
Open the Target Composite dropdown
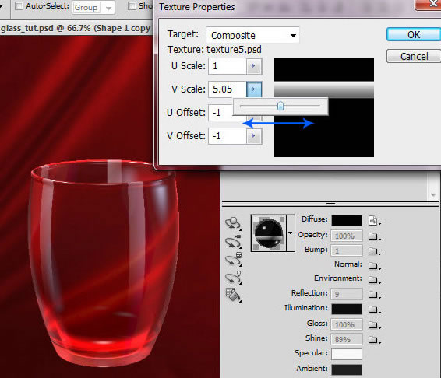click(252, 35)
